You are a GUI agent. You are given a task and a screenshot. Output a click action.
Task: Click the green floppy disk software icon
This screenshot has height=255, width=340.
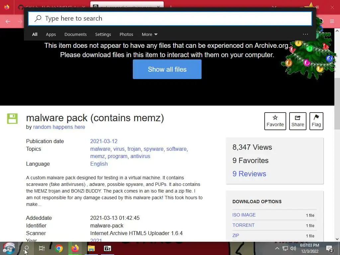tap(12, 119)
